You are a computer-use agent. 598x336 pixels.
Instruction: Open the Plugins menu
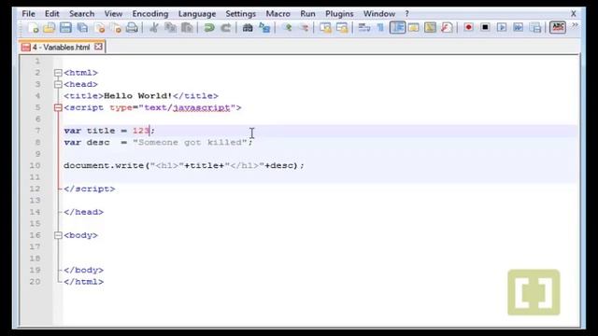[x=339, y=14]
